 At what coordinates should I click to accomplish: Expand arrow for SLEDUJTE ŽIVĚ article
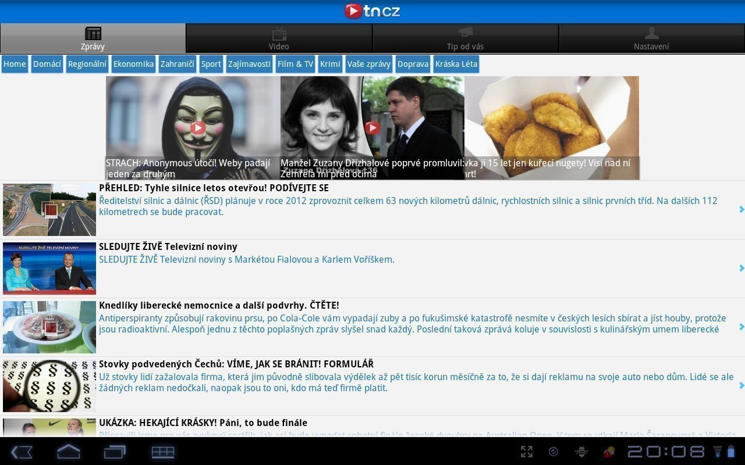click(x=742, y=268)
